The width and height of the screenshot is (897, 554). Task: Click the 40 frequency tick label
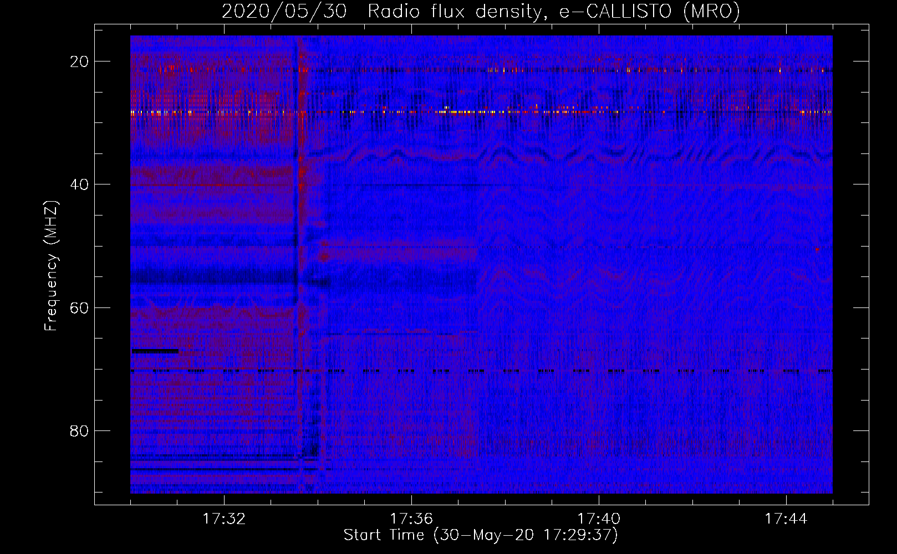point(79,184)
